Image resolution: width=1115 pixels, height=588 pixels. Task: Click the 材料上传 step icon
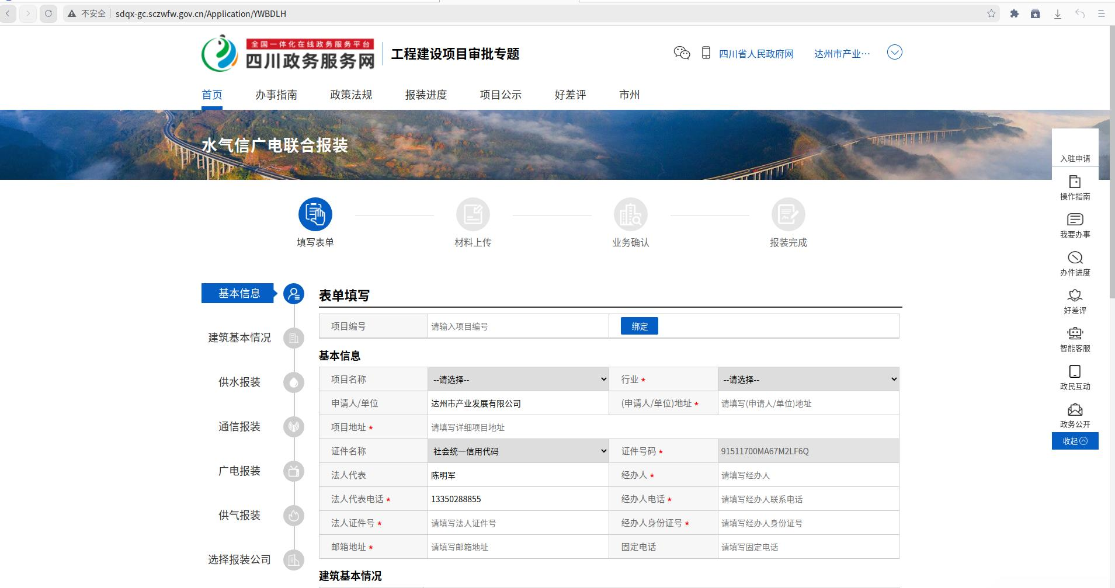pos(473,215)
